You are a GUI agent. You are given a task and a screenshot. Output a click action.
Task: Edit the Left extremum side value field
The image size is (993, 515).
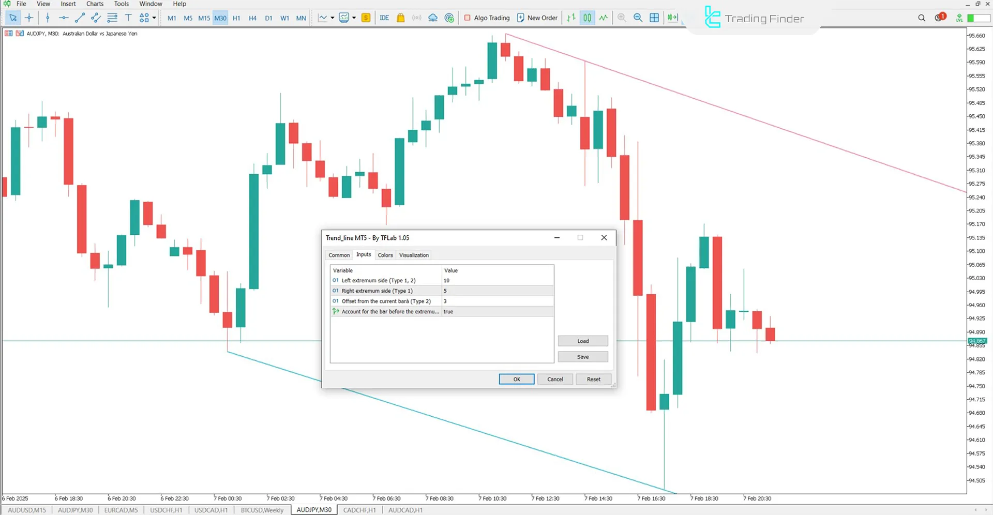pos(496,280)
